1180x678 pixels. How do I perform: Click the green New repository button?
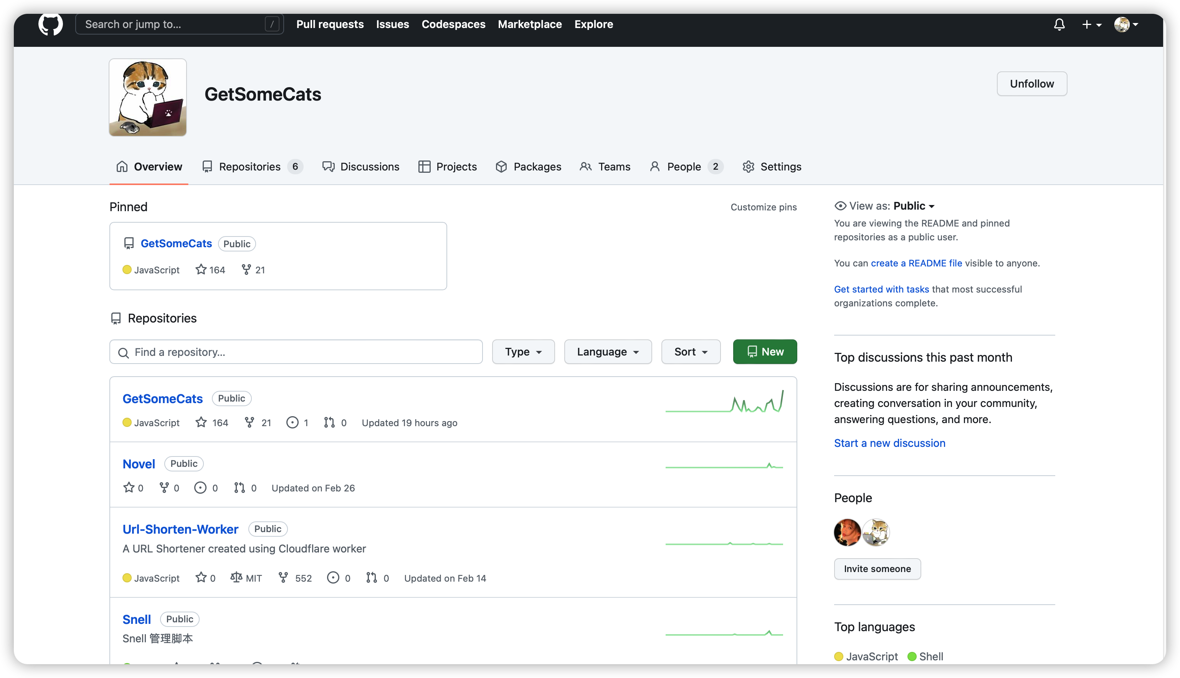[765, 352]
